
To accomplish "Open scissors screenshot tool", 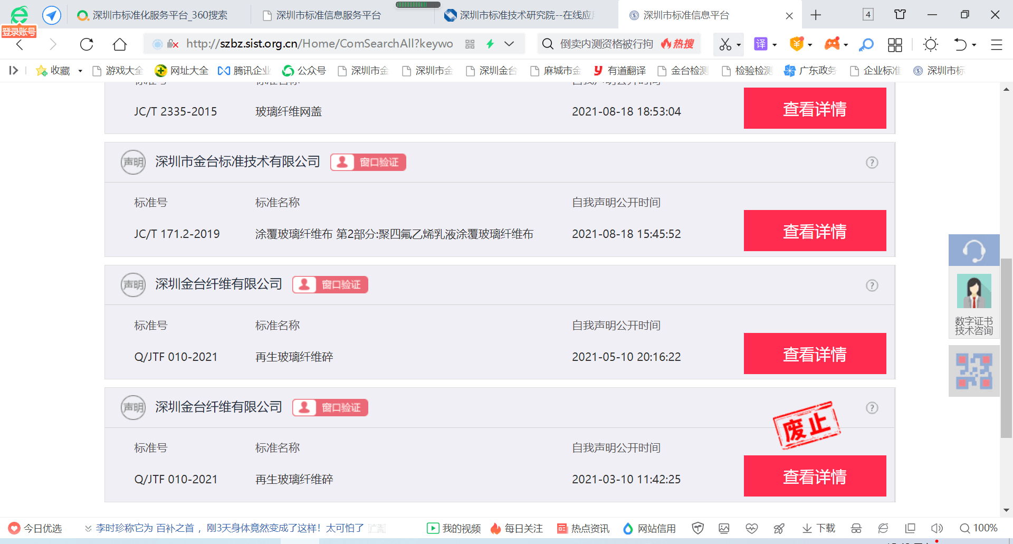I will 725,44.
